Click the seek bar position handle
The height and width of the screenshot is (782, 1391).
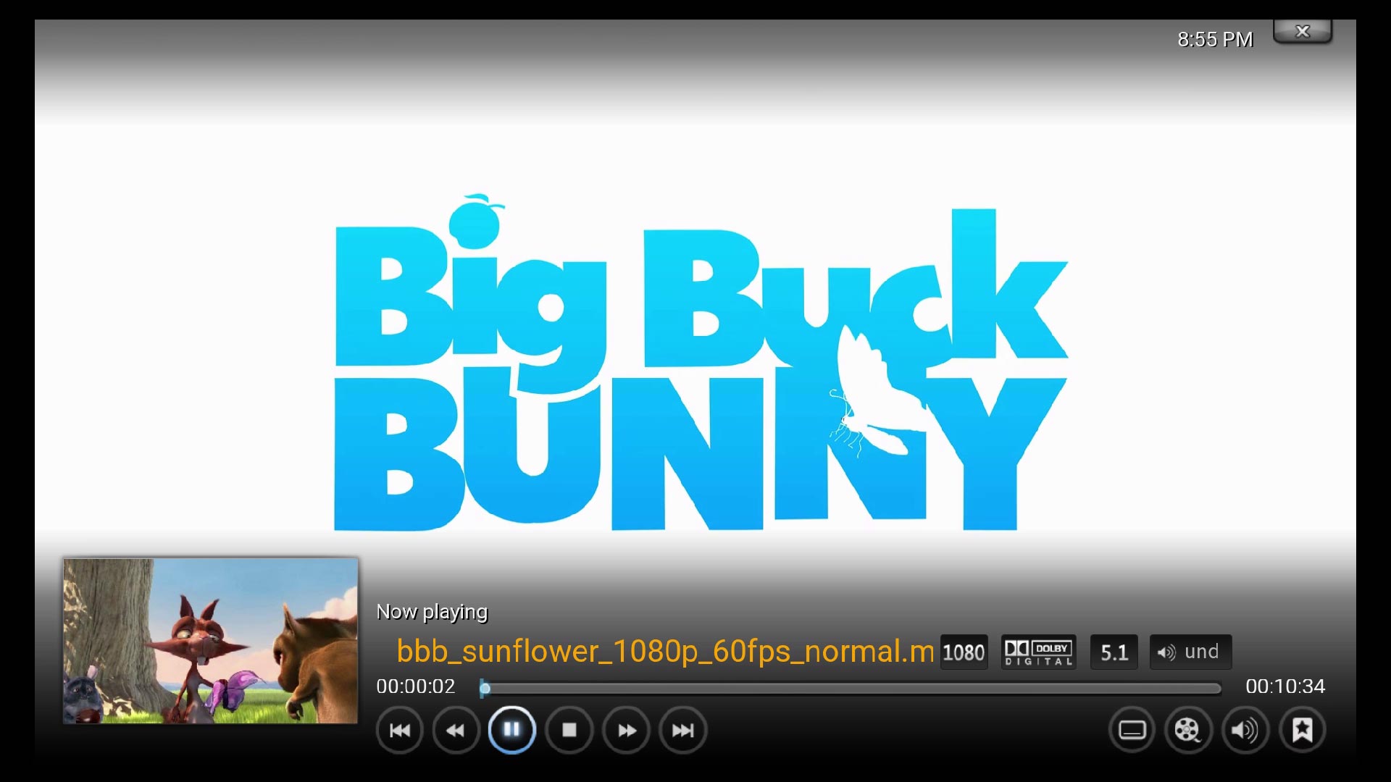point(485,688)
